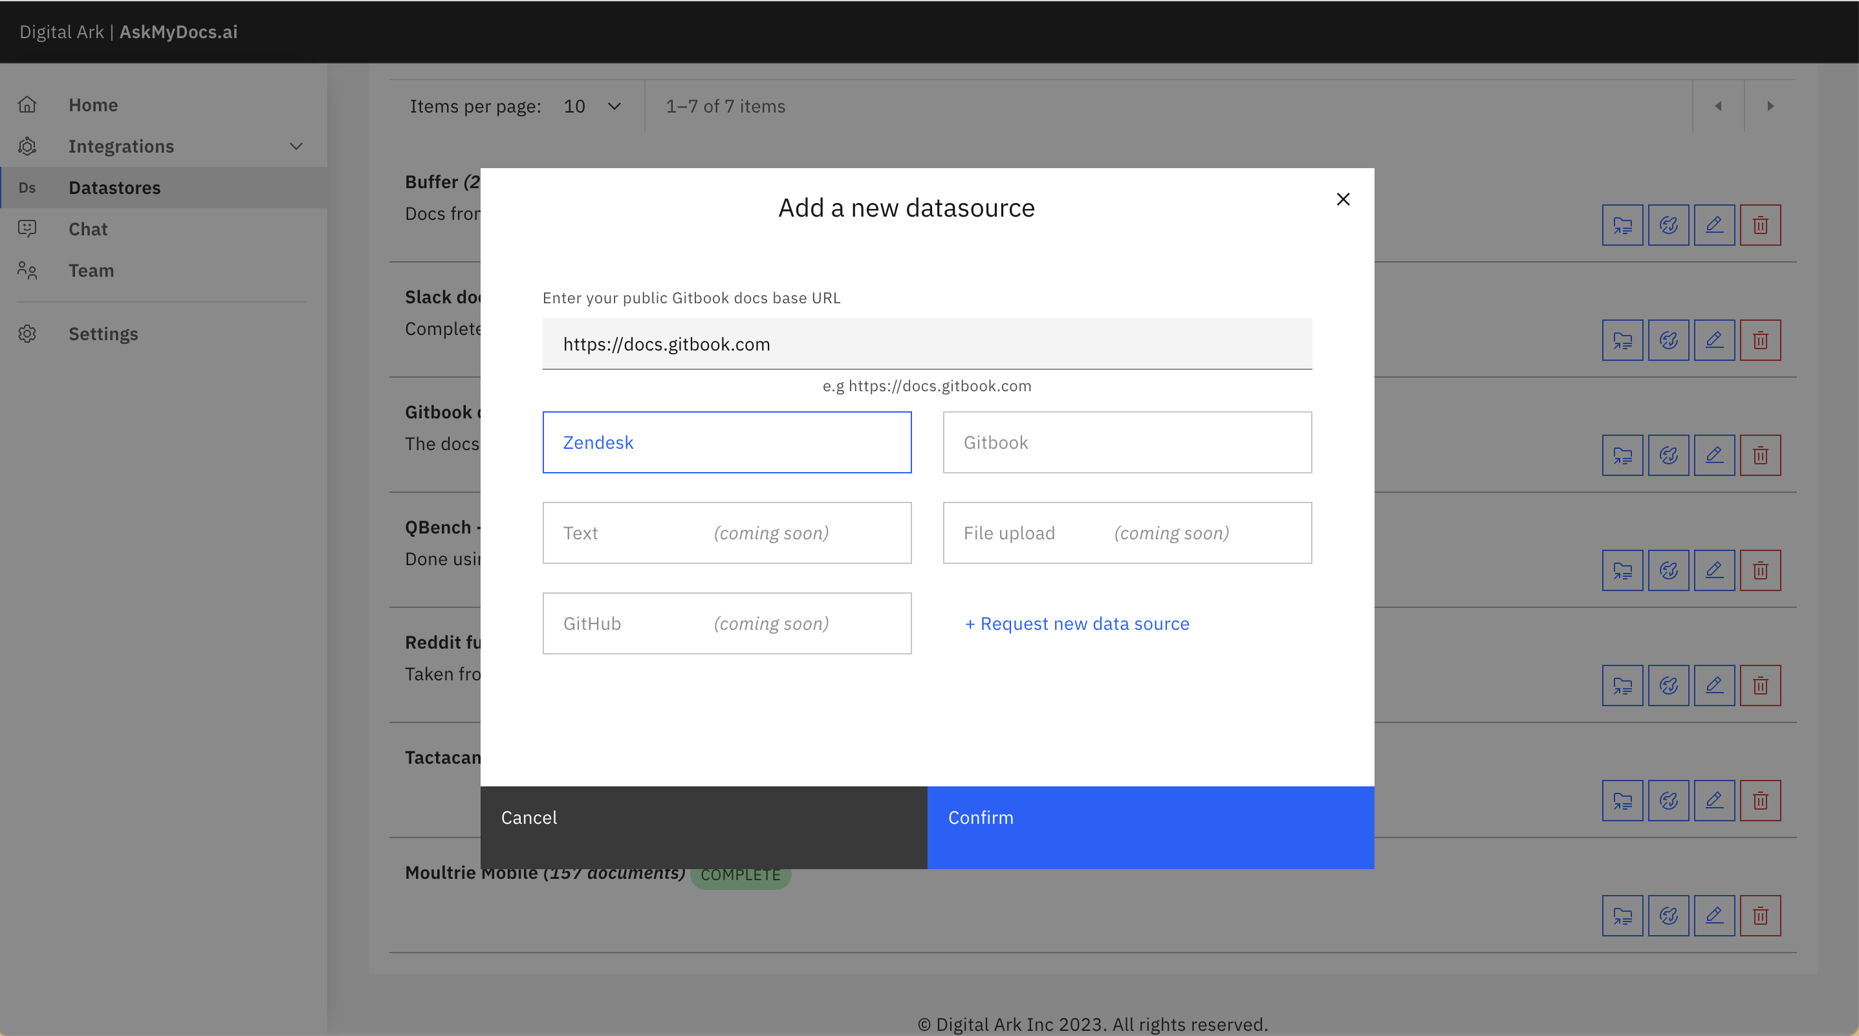Edit the Buffer datastore with the pencil icon
The image size is (1859, 1036).
[x=1714, y=225]
